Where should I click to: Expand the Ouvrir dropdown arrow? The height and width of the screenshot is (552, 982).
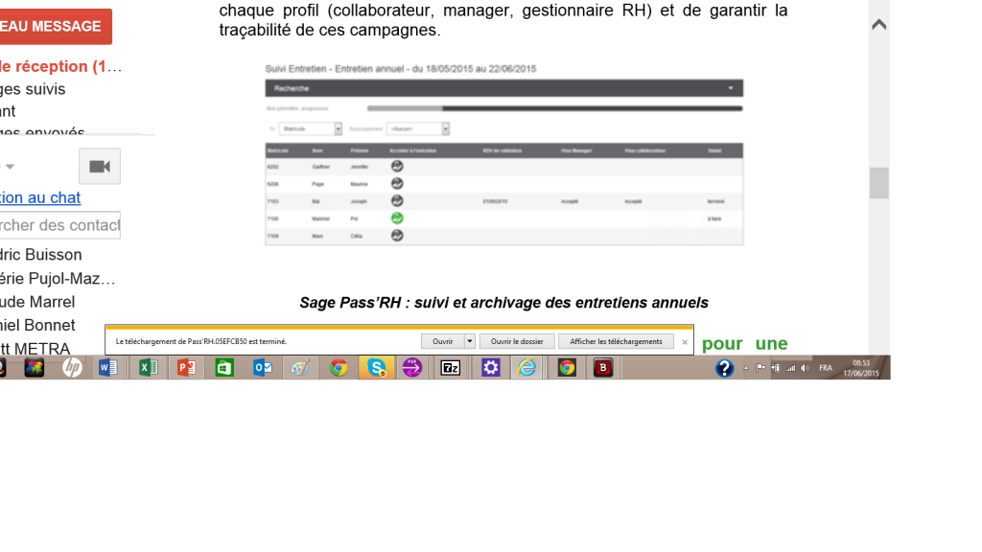click(472, 341)
